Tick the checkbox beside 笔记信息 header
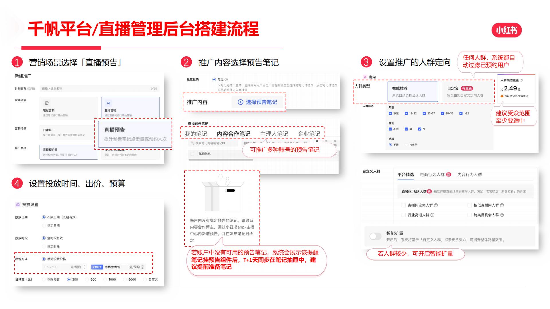The width and height of the screenshot is (550, 309). click(192, 154)
